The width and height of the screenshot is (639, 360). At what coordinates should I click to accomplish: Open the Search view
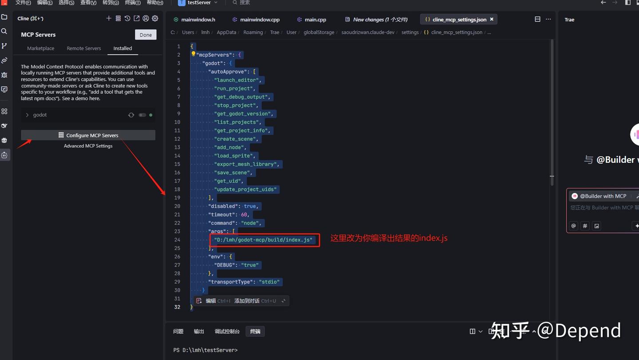tap(4, 31)
